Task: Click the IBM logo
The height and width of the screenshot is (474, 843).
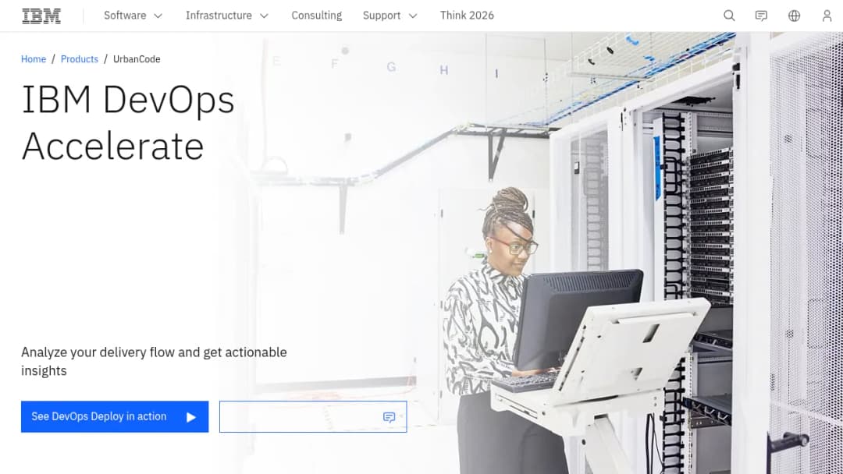Action: [41, 16]
